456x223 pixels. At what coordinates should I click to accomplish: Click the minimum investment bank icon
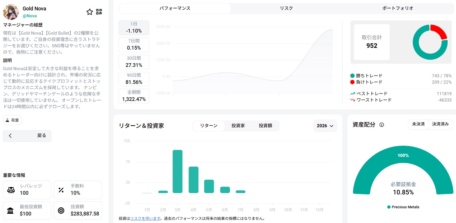10,211
